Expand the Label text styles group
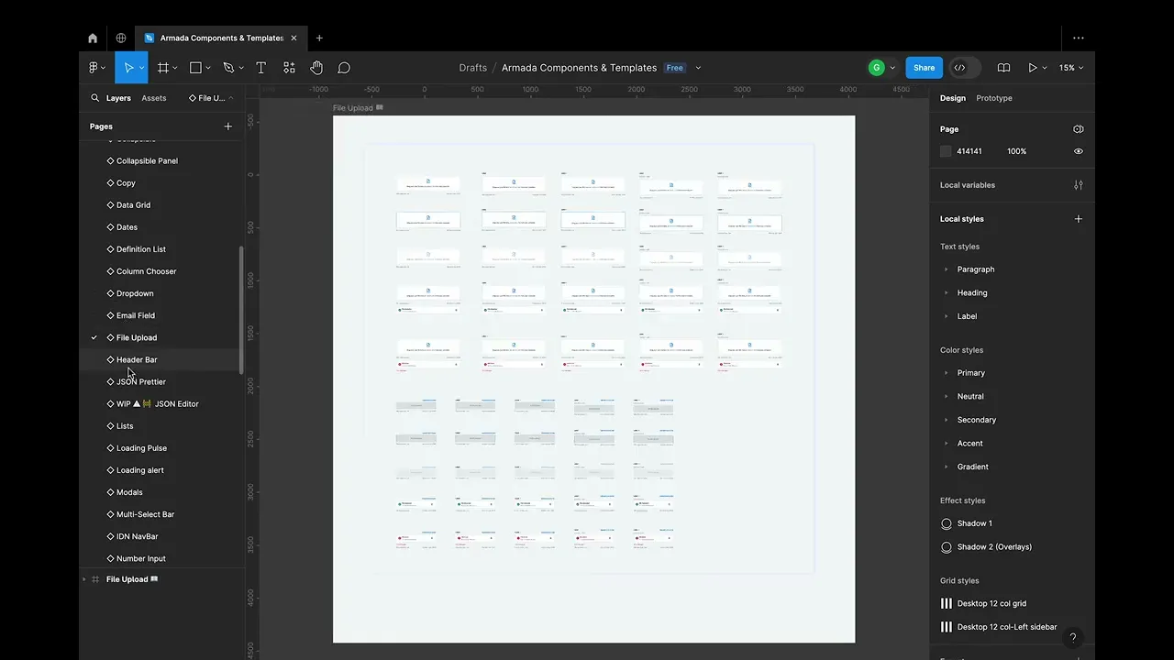This screenshot has width=1174, height=660. click(x=947, y=316)
